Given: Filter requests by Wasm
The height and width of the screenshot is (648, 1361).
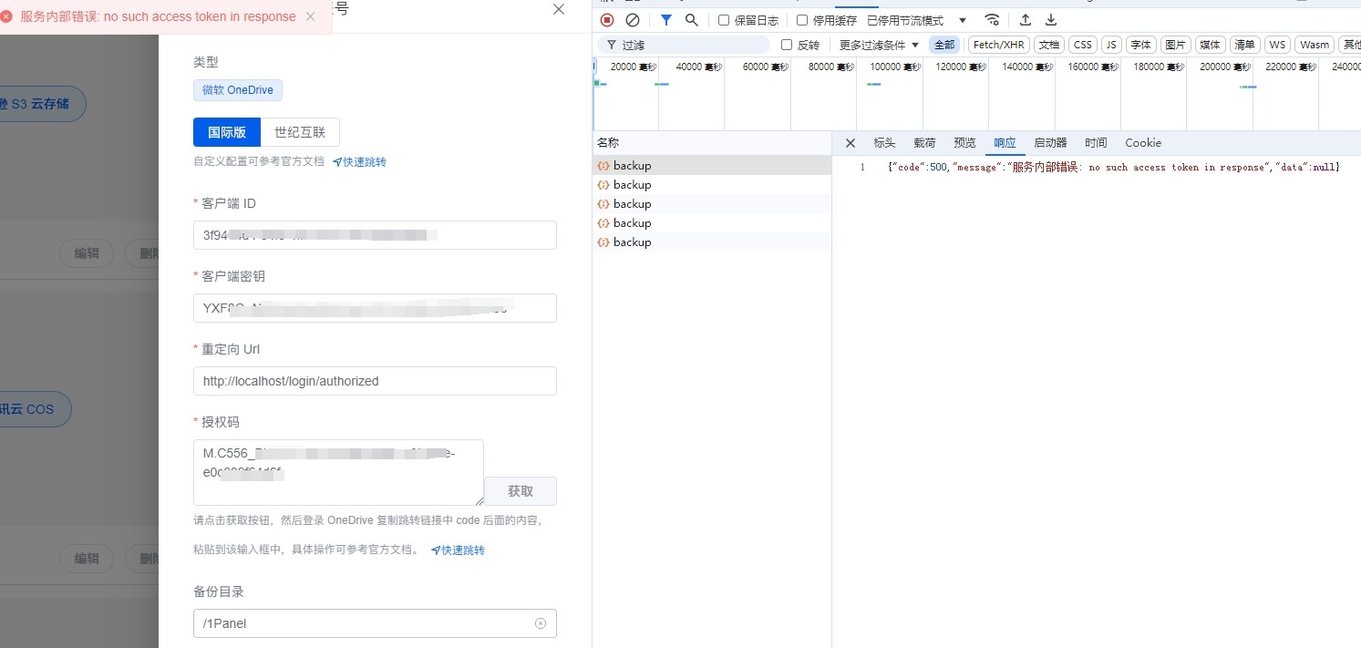Looking at the screenshot, I should (1315, 45).
